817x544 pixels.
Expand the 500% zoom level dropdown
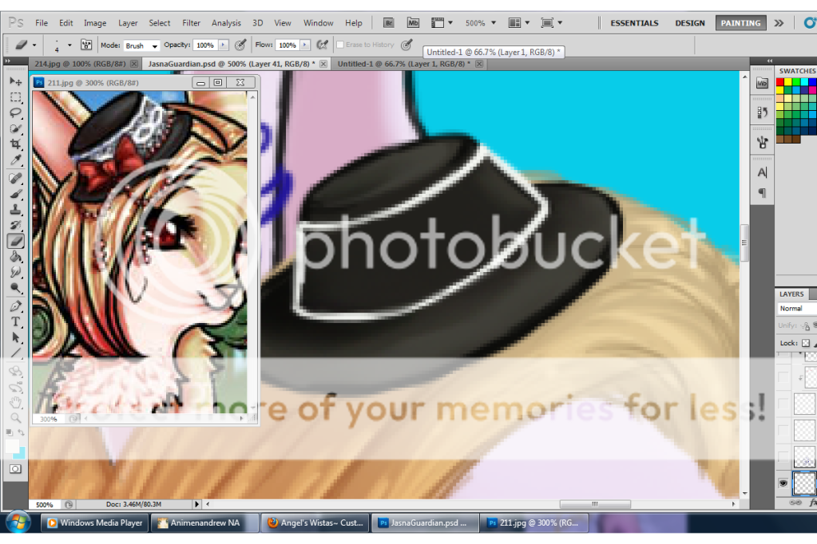(x=481, y=23)
